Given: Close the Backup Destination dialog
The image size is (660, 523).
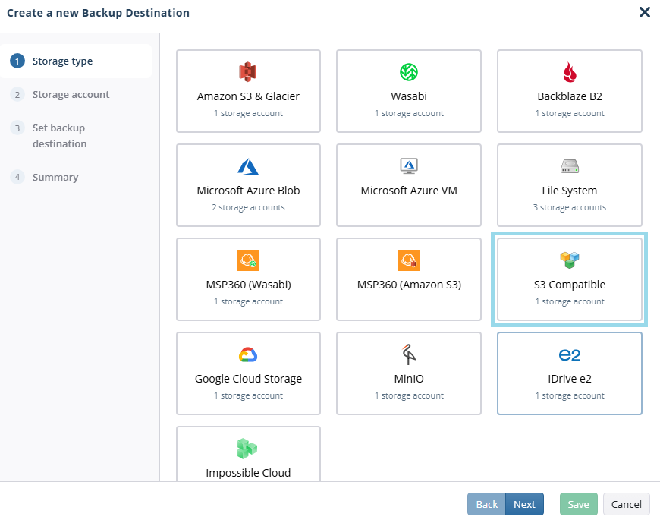Looking at the screenshot, I should point(644,12).
